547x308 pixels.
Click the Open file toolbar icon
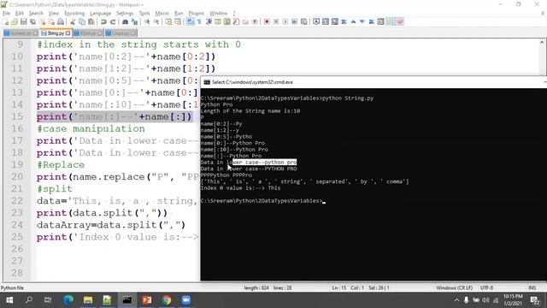tap(15, 21)
